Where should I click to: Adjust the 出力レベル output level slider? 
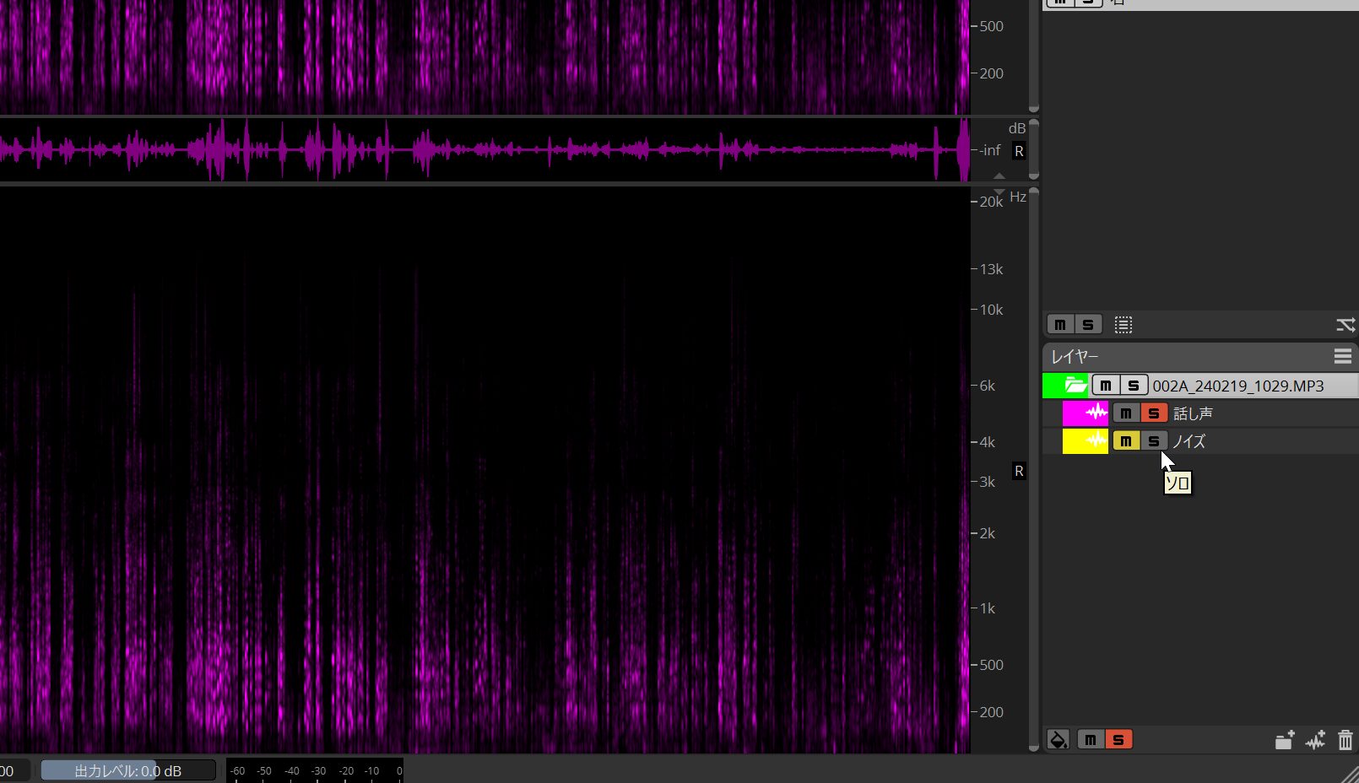(128, 771)
